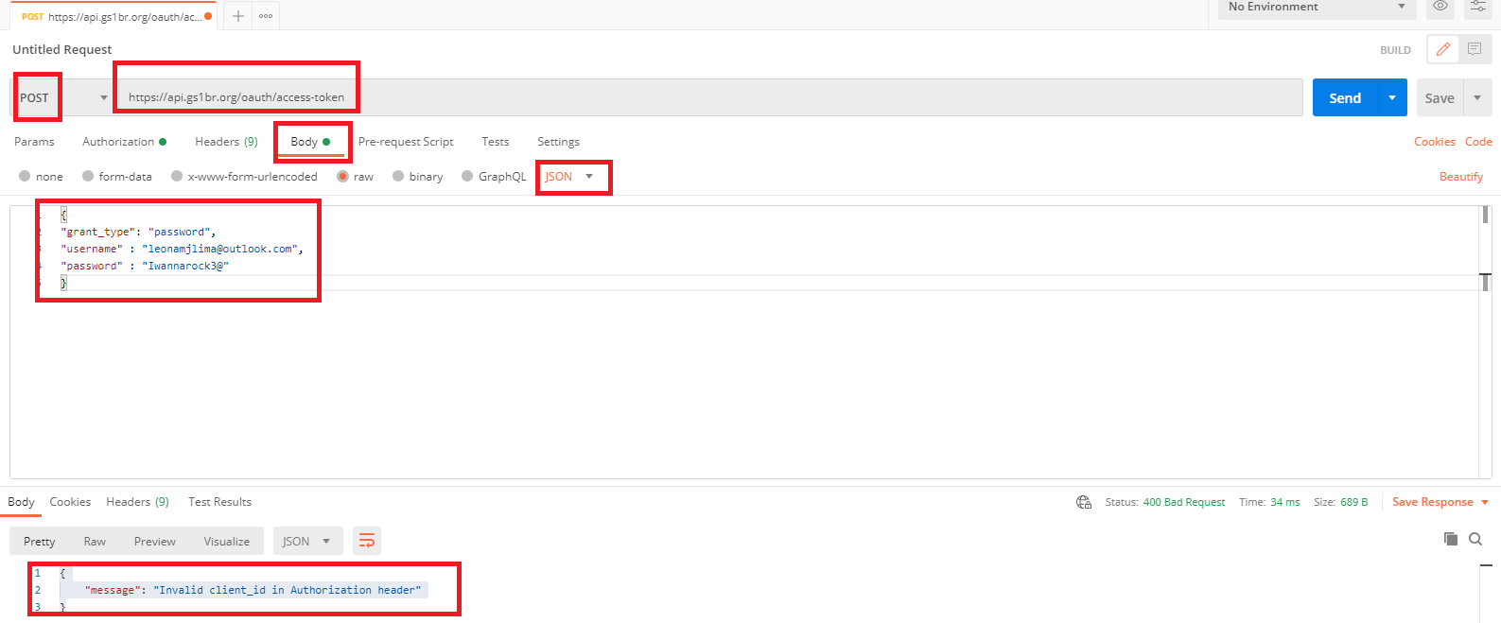Open the comments icon beside the pencil

click(x=1475, y=49)
